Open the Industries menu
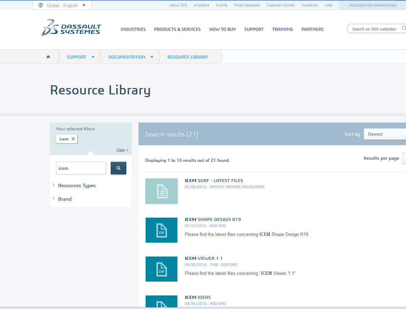Screen dimensions: 406x309 point(133,29)
